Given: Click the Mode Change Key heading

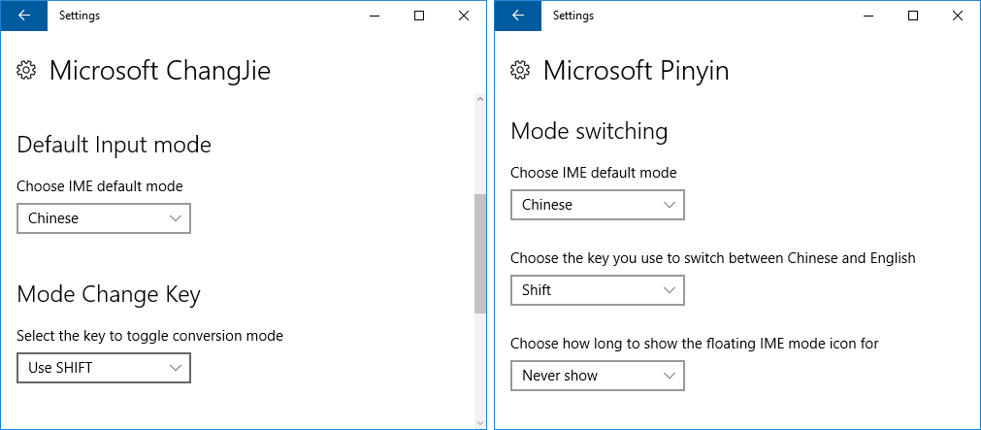Looking at the screenshot, I should tap(109, 295).
